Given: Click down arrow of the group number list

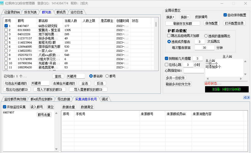Looking at the screenshot, I should click(57, 149).
